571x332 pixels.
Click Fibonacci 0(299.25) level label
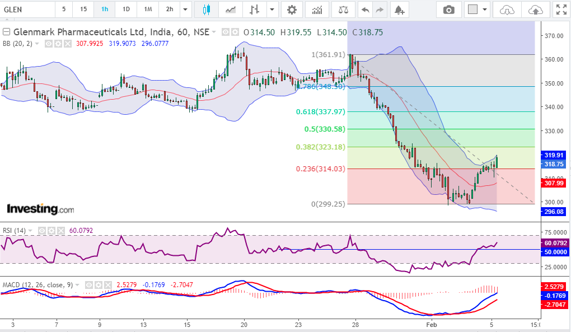pyautogui.click(x=328, y=204)
